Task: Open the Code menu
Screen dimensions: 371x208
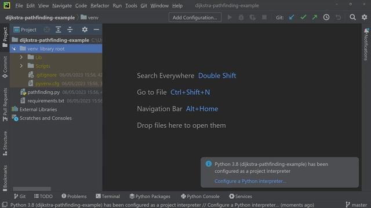Action: click(81, 5)
